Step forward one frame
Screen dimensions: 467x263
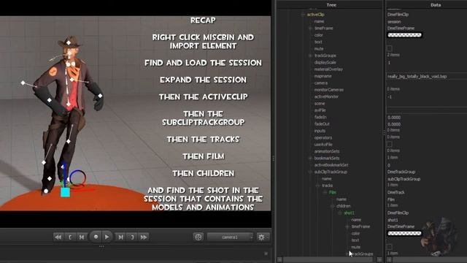click(120, 237)
